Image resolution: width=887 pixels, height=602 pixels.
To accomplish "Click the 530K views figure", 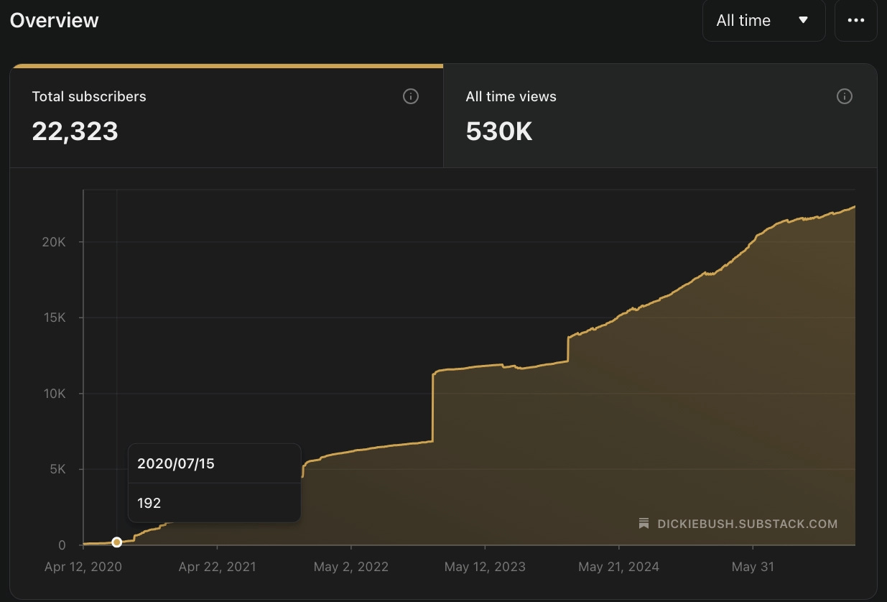I will (x=499, y=131).
